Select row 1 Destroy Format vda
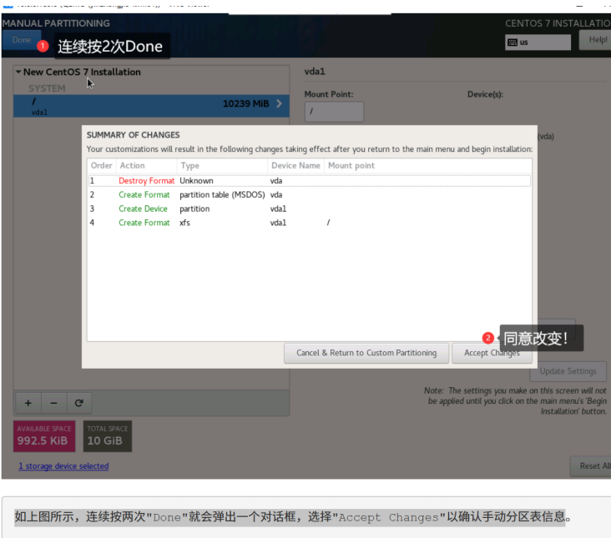This screenshot has width=611, height=538. (x=309, y=181)
